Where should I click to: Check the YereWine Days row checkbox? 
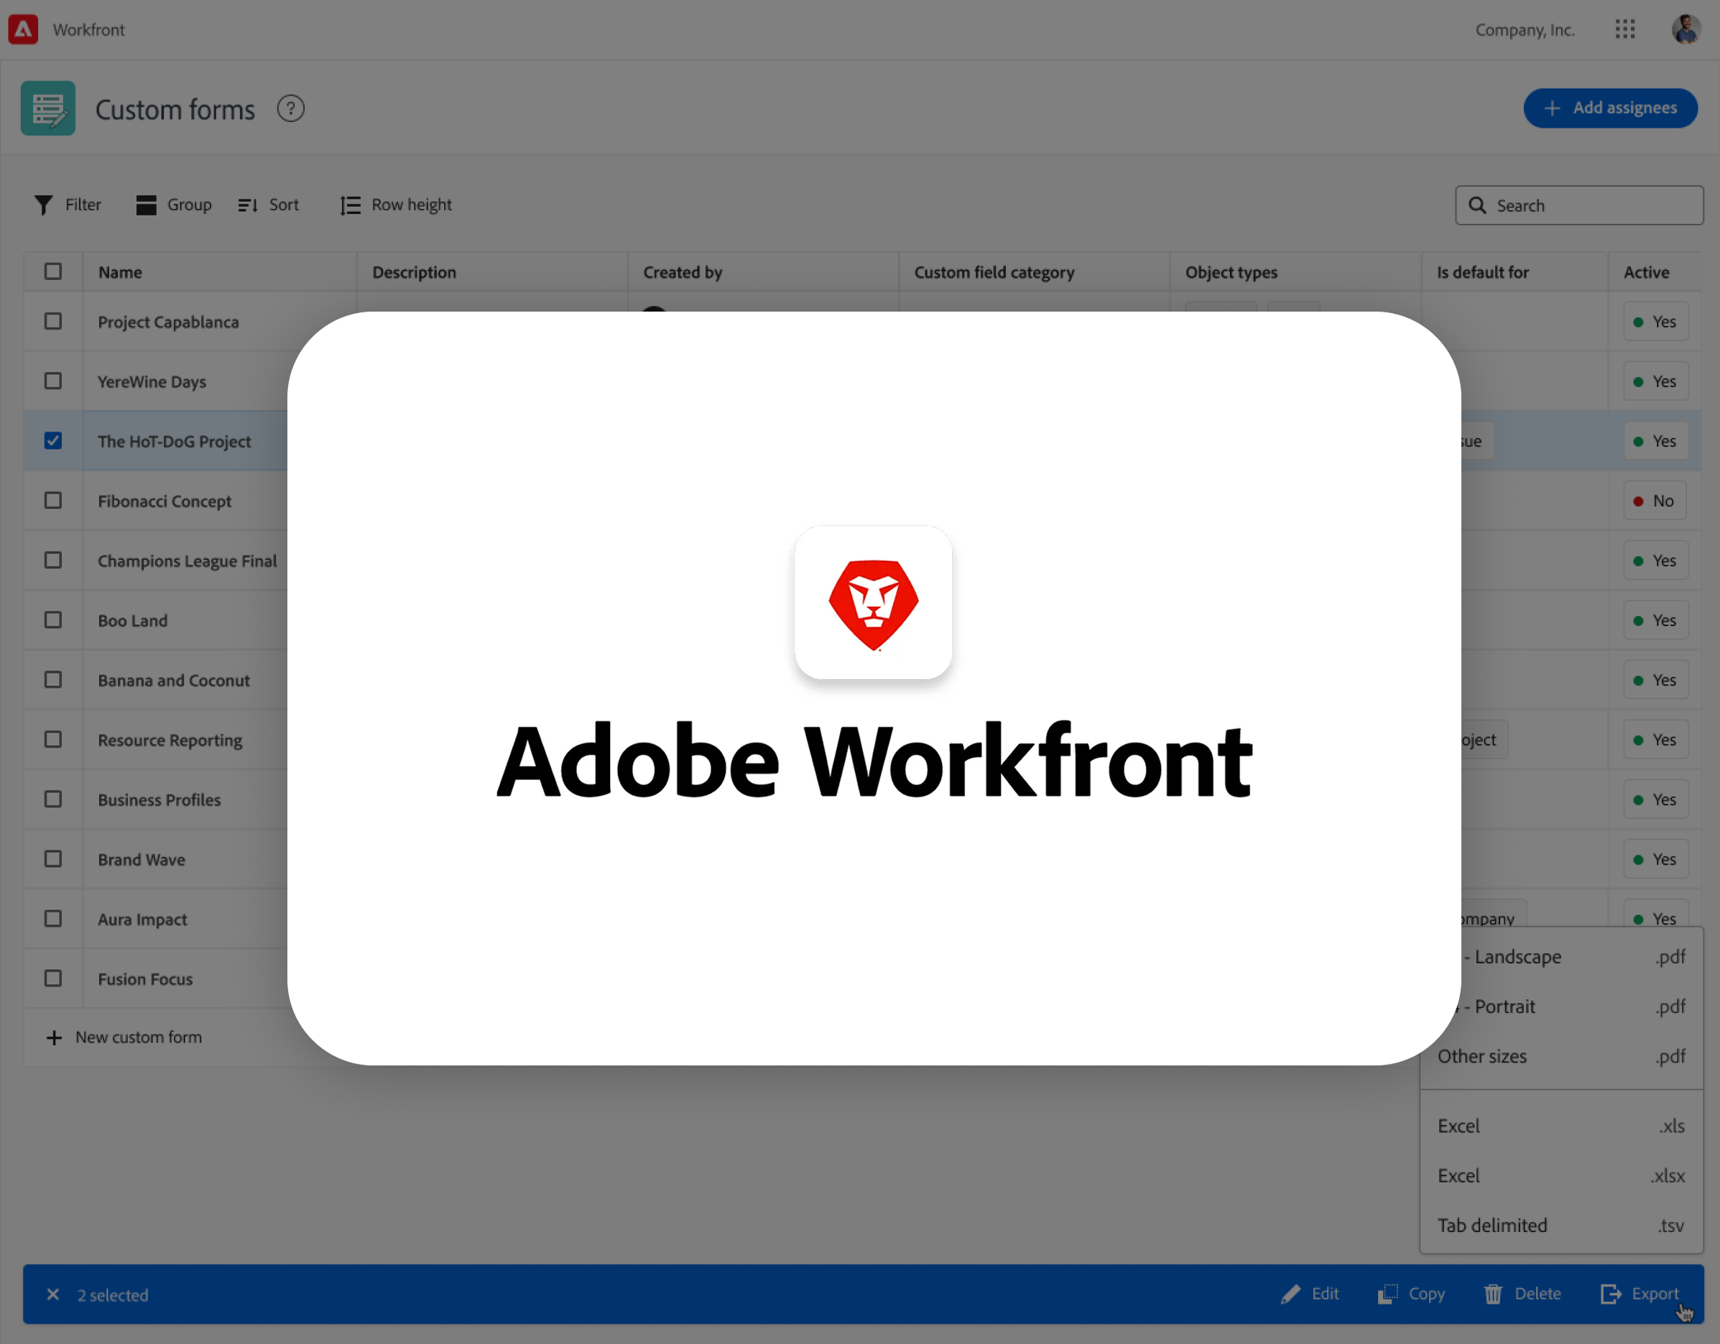[x=52, y=381]
